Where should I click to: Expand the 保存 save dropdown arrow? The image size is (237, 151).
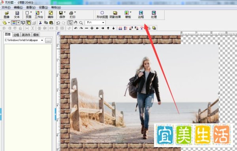click(x=65, y=12)
